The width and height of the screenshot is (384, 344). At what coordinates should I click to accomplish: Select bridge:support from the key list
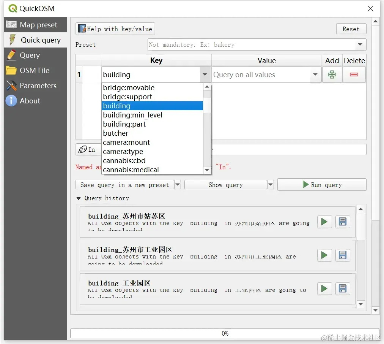click(152, 97)
